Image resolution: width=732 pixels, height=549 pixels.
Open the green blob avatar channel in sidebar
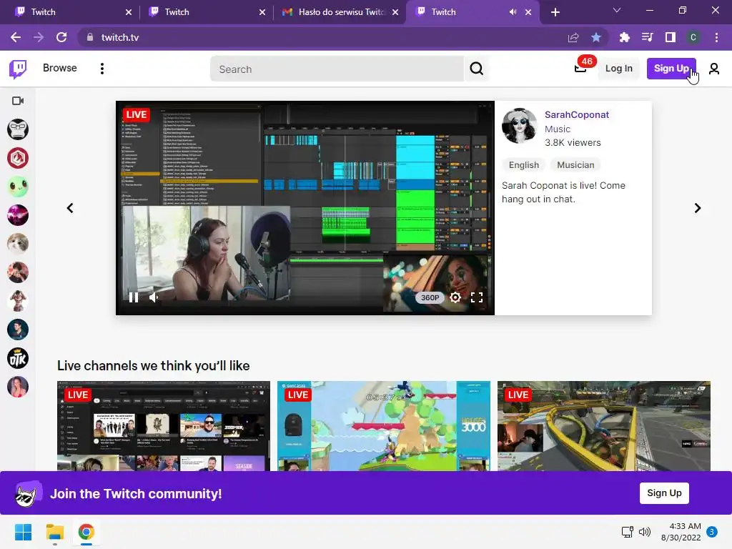(x=18, y=187)
